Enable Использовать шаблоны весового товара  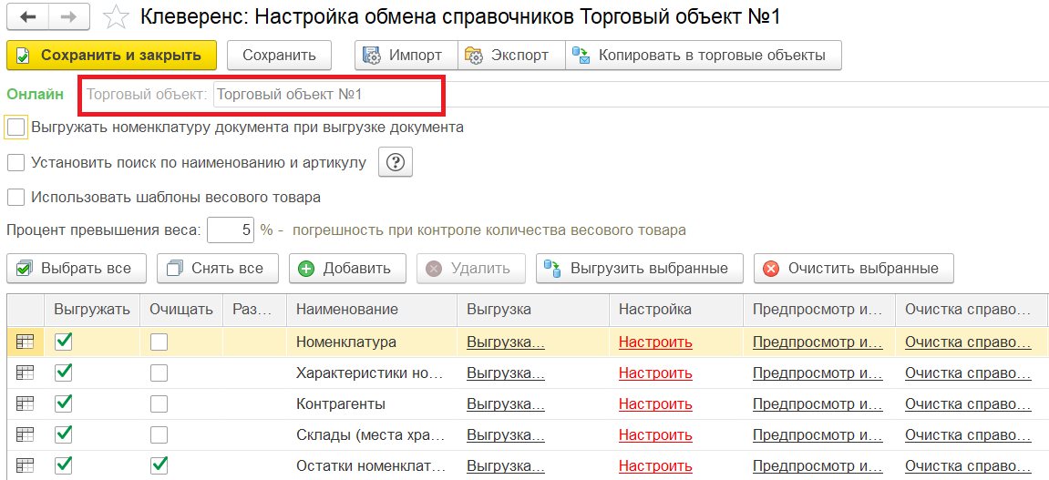click(16, 198)
